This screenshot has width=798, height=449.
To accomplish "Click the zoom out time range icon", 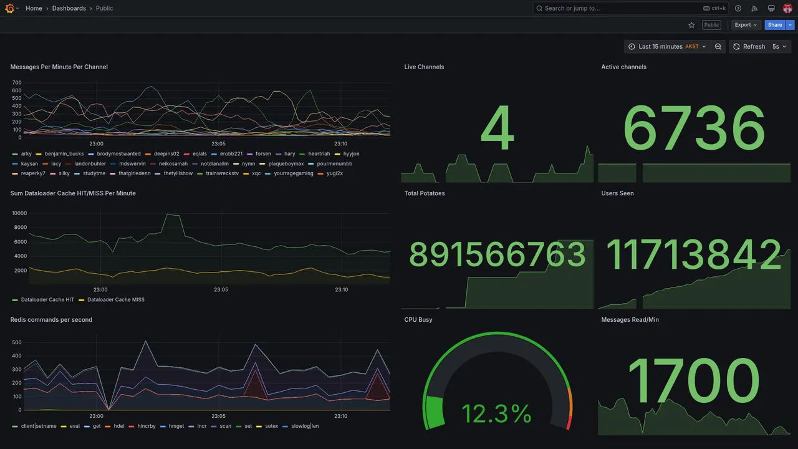I will coord(718,46).
